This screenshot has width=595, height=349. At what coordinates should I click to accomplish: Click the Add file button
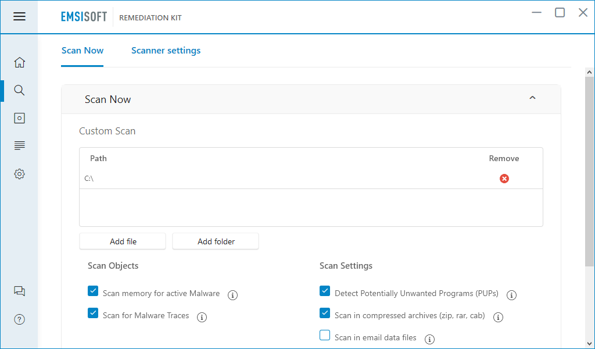[x=123, y=241]
